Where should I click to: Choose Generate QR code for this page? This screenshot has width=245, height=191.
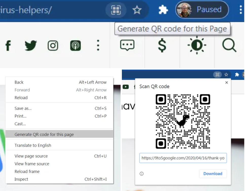pyautogui.click(x=59, y=134)
